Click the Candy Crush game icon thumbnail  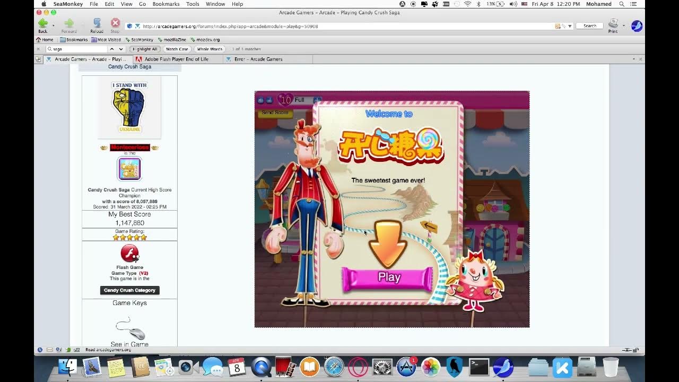[129, 169]
